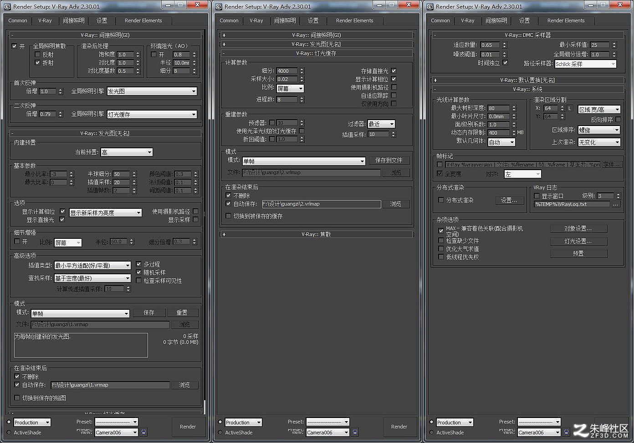634x443 pixels.
Task: Open 设置 tab in middle window
Action: pos(313,20)
